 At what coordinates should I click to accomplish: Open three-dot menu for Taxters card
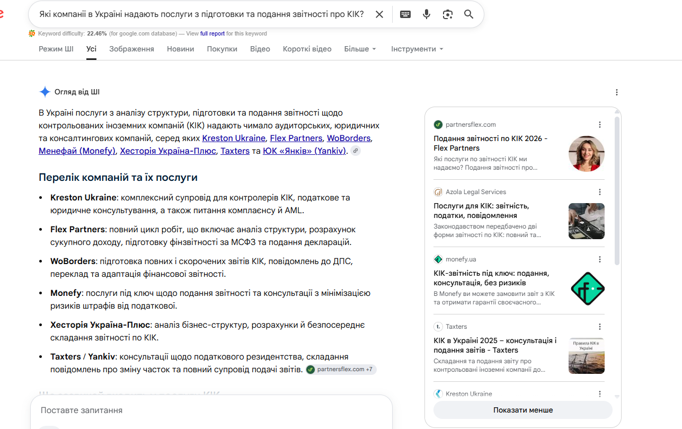(600, 327)
